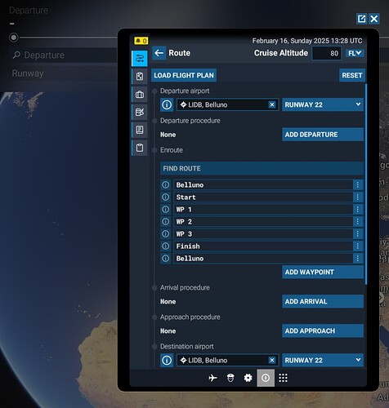Click the departure slider handle at top left
The width and height of the screenshot is (389, 408).
point(14,38)
